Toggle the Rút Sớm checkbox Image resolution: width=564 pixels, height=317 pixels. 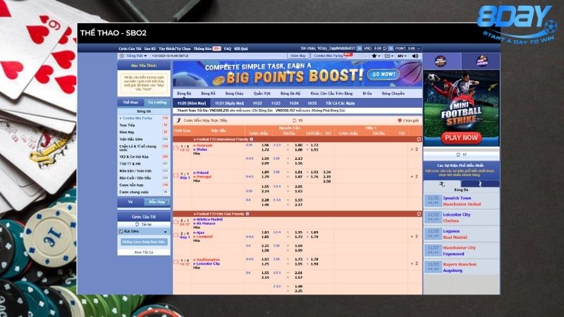click(x=121, y=232)
